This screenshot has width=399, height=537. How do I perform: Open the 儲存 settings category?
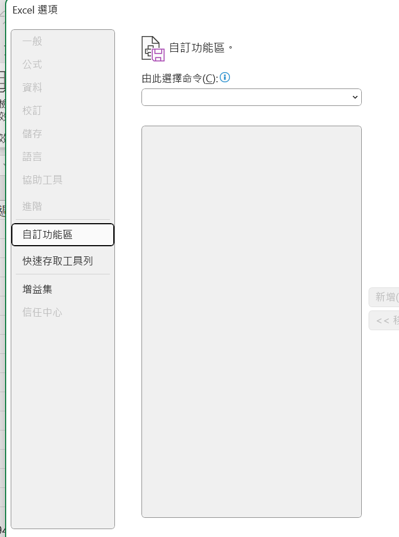(x=63, y=134)
